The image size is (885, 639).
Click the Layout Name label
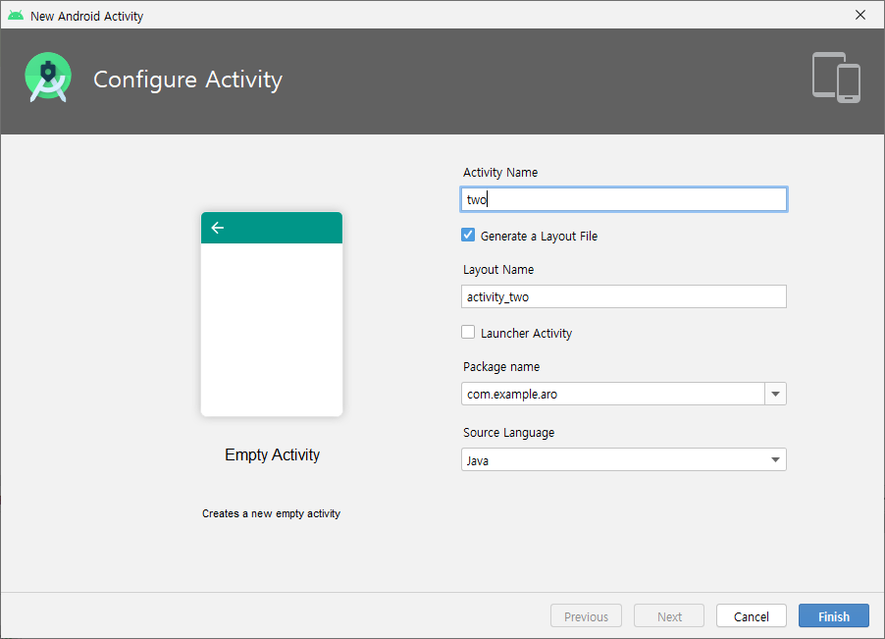(498, 270)
